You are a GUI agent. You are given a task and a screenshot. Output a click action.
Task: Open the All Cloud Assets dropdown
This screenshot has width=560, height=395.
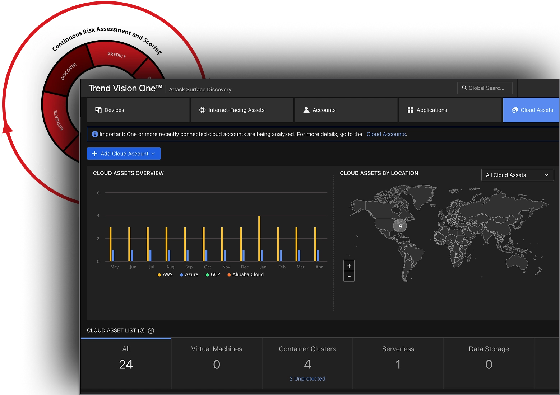click(518, 175)
